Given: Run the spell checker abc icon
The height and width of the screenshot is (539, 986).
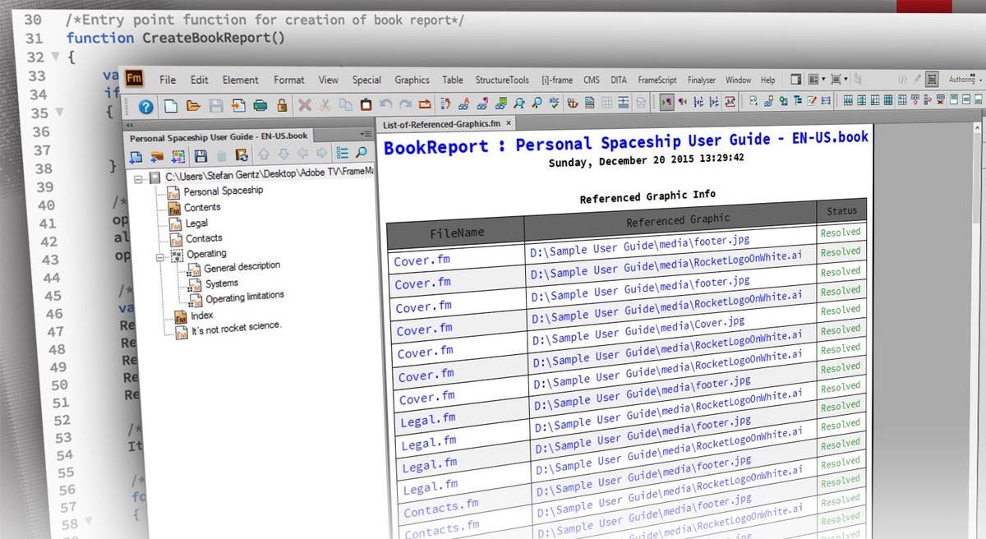Looking at the screenshot, I should [555, 102].
